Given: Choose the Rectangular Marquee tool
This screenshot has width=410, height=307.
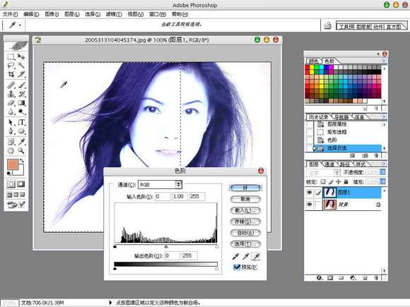Looking at the screenshot, I should [11, 56].
